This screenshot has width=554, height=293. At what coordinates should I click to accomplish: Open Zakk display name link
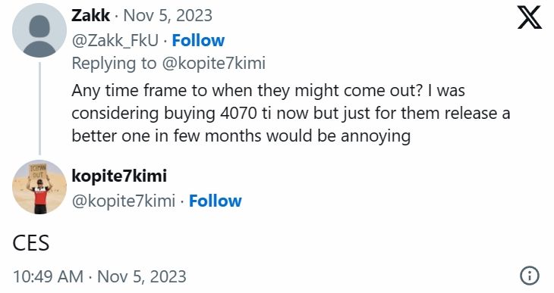point(91,15)
